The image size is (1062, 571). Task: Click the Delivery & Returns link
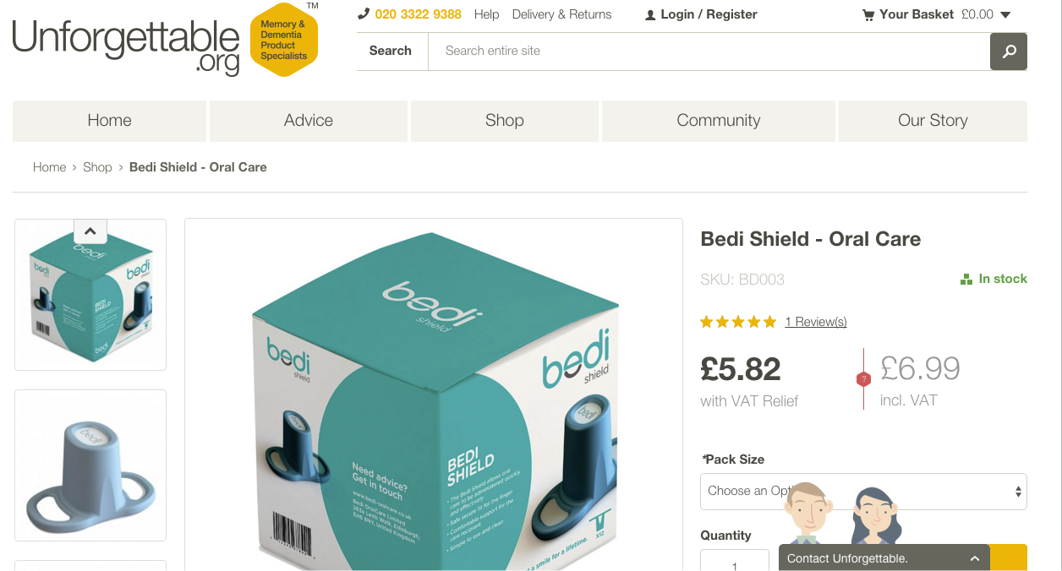(561, 14)
